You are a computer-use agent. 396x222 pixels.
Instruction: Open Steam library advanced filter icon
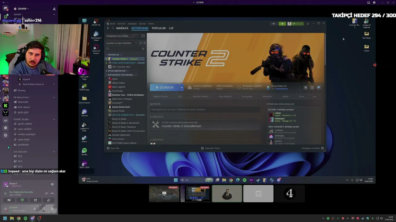pos(143,49)
